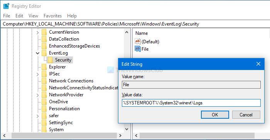Select the CurrentVersion key label
The width and height of the screenshot is (270, 140).
tap(64, 32)
